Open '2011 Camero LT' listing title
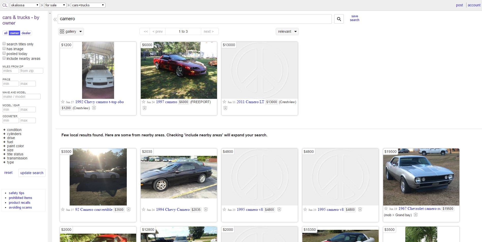This screenshot has width=482, height=242. [250, 102]
